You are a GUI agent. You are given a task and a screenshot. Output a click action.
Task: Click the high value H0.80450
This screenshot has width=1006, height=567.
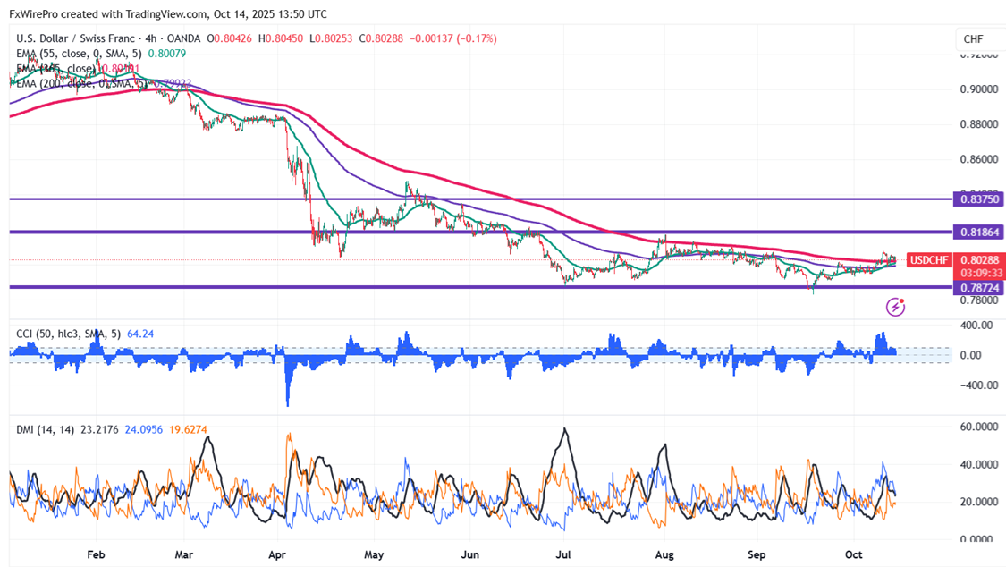coord(281,38)
